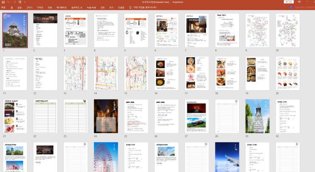The height and width of the screenshot is (172, 315).
Task: Select slide 25 thumbnail
Action: point(136,116)
